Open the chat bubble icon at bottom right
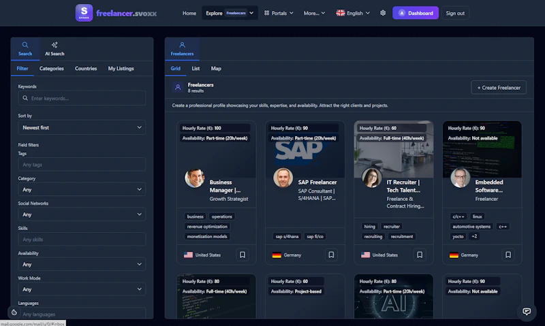This screenshot has width=545, height=326. (527, 311)
